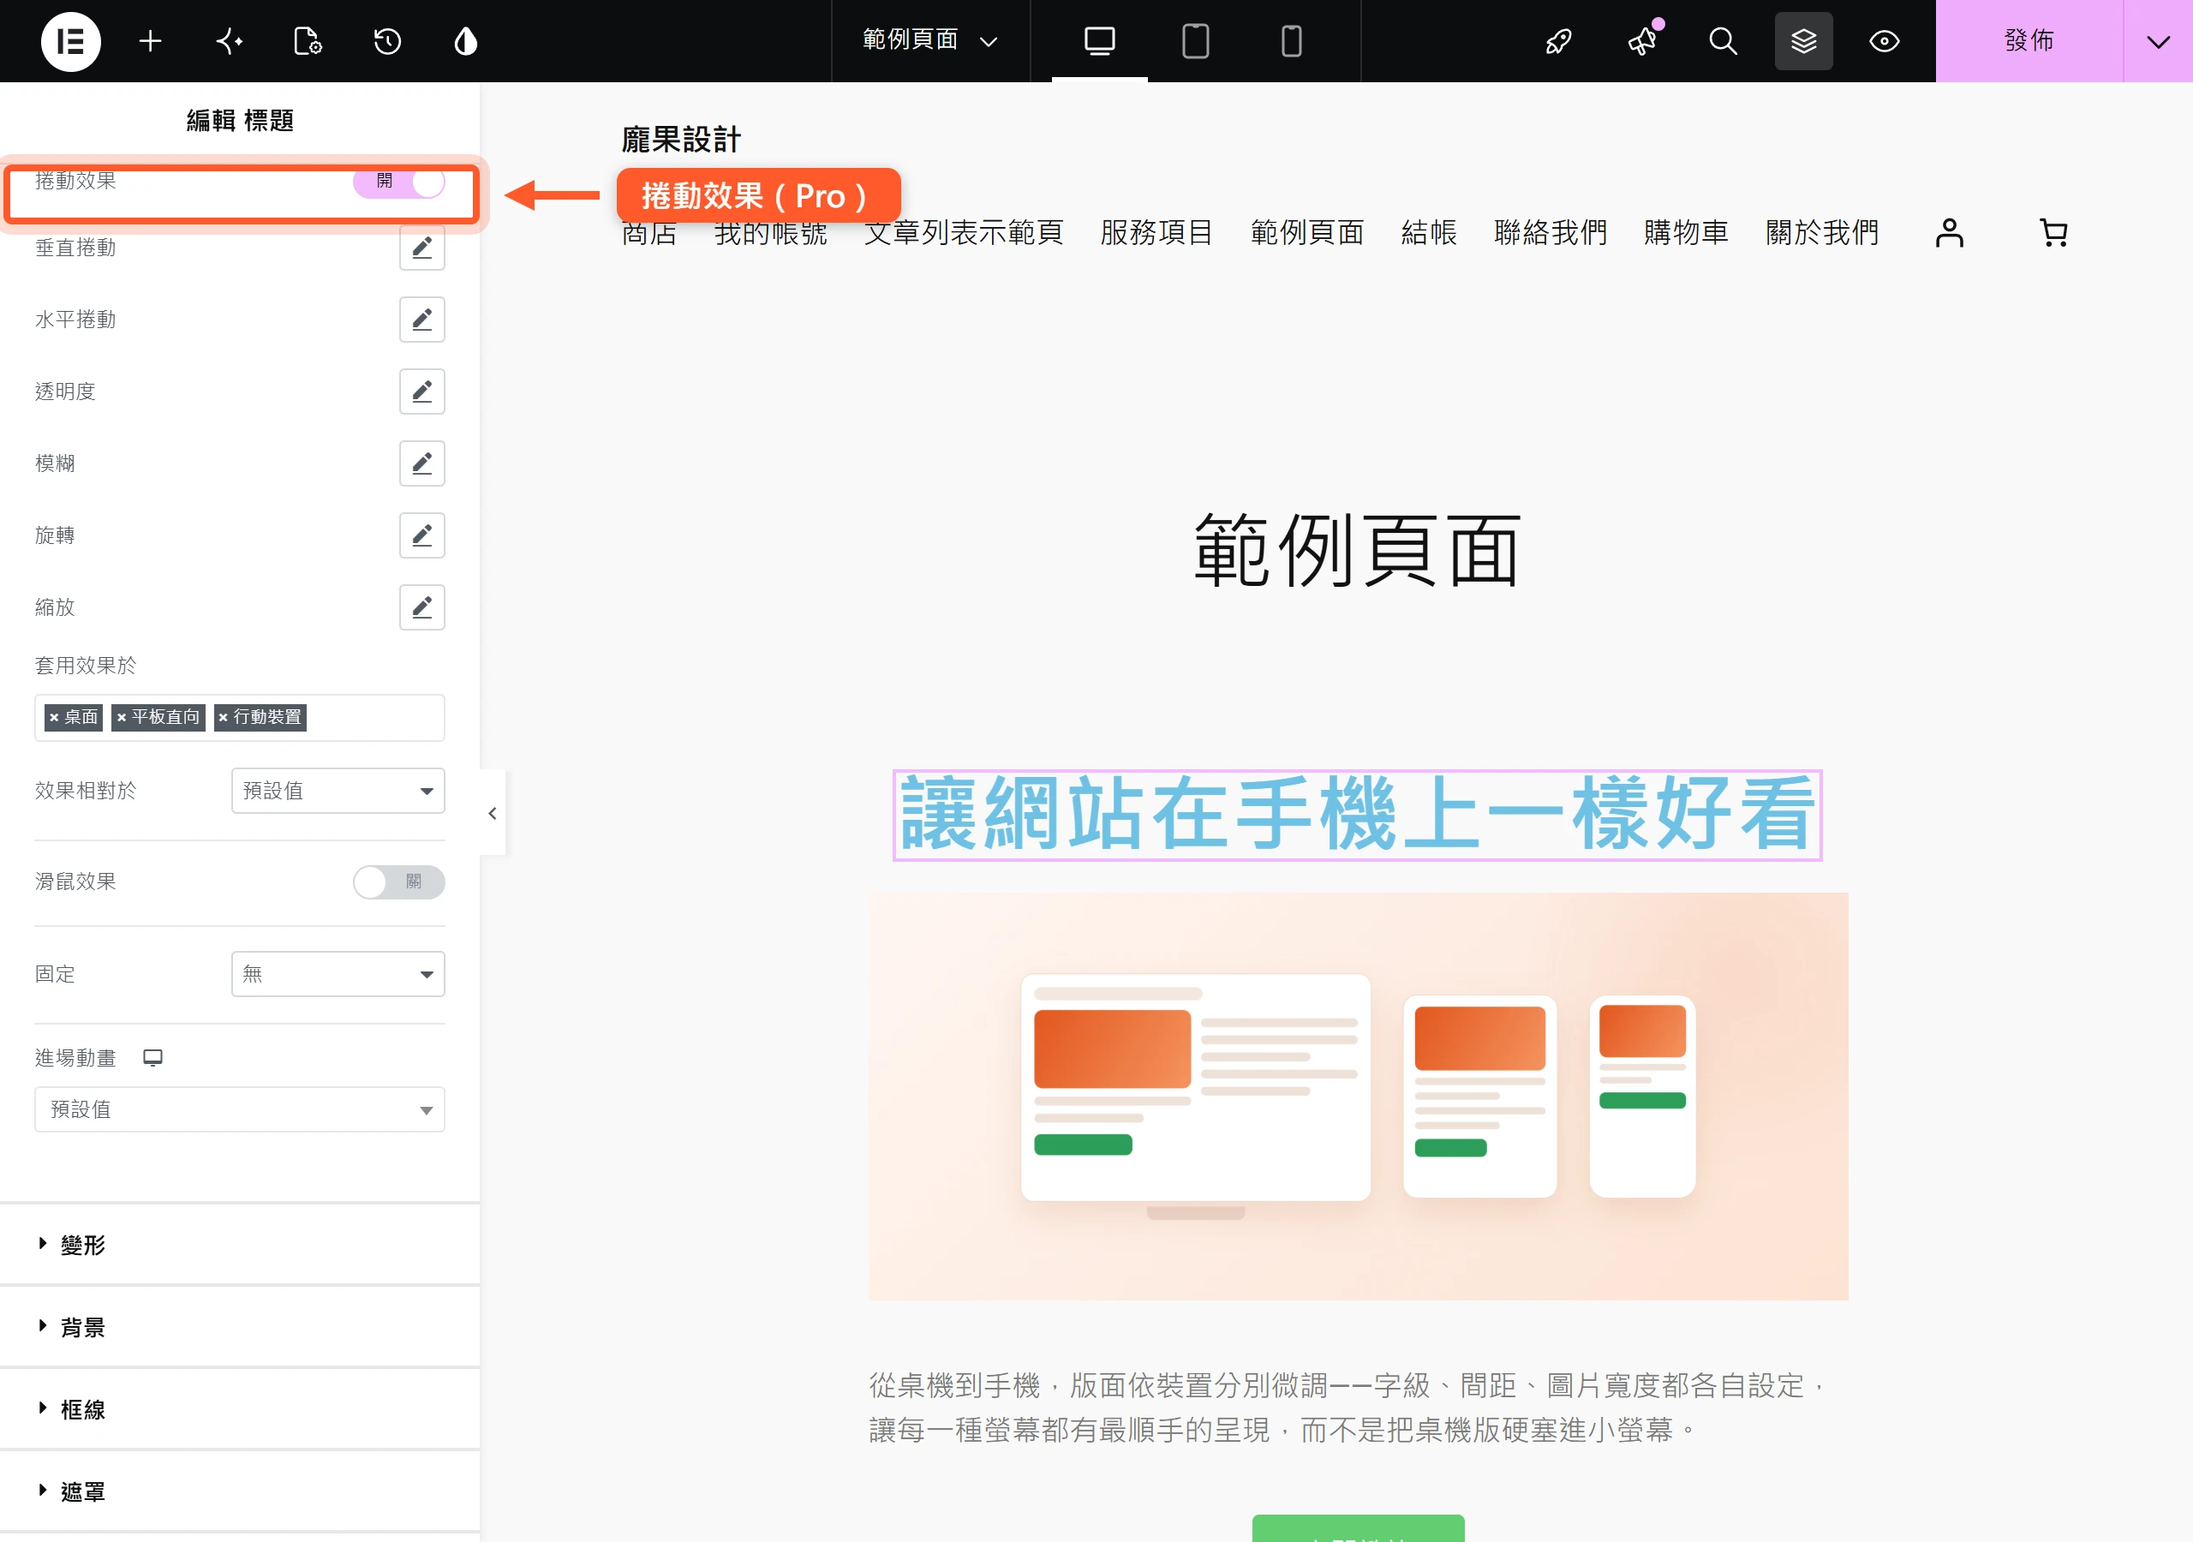Open the theme style droplet icon

coord(465,41)
